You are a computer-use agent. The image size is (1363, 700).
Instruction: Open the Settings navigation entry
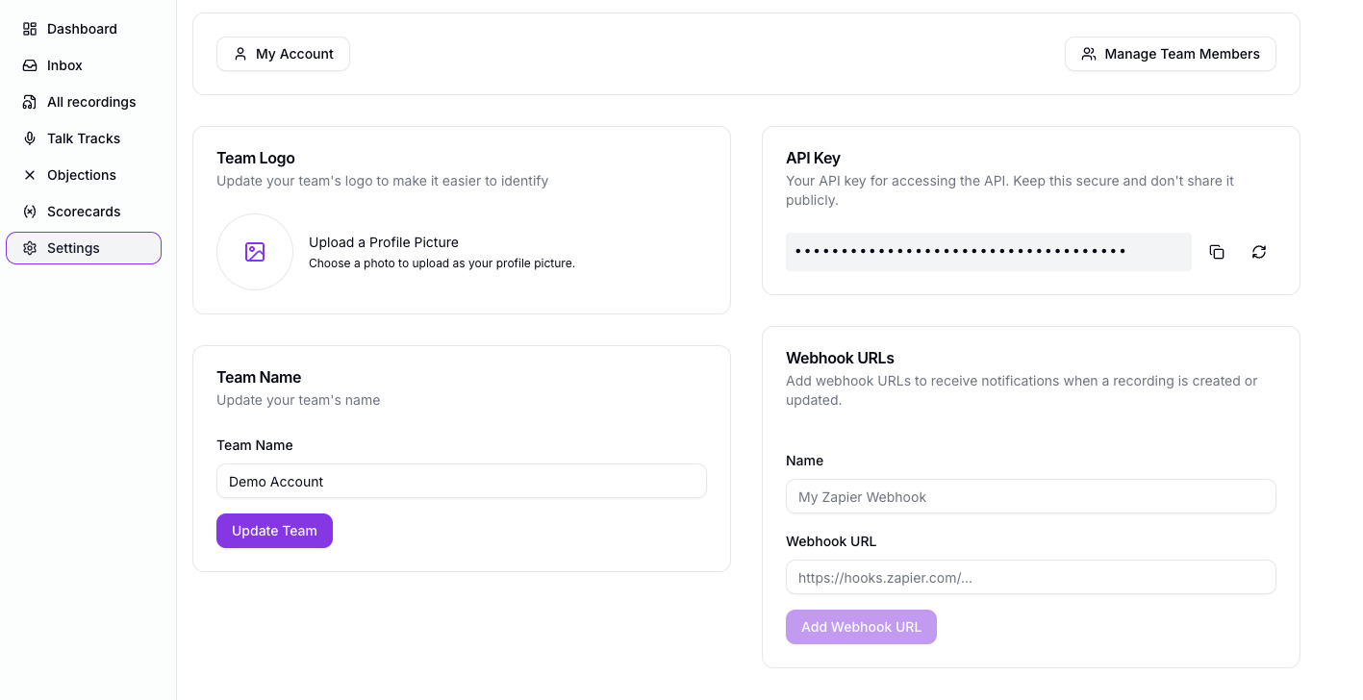point(73,247)
